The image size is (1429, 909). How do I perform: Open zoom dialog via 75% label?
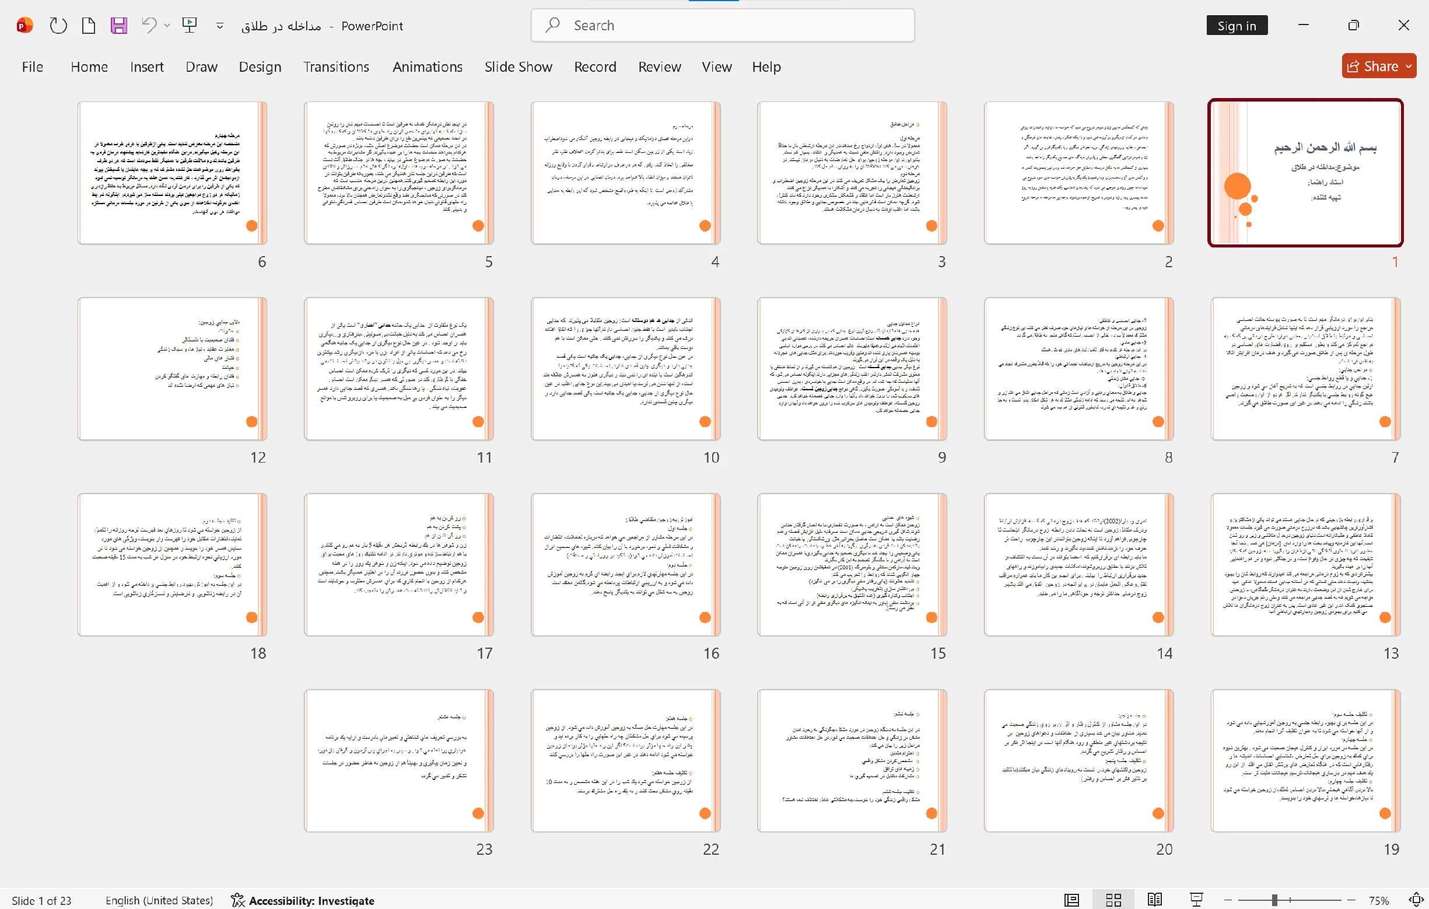click(1379, 900)
